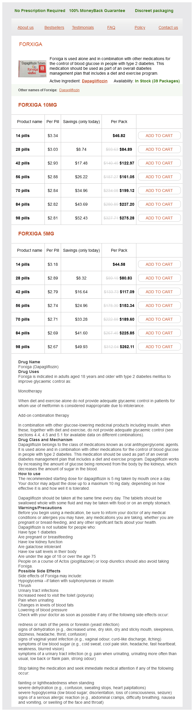Image resolution: width=194 pixels, height=712 pixels.
Task: Open the Dapagliflozin active ingredient link
Action: [94, 81]
